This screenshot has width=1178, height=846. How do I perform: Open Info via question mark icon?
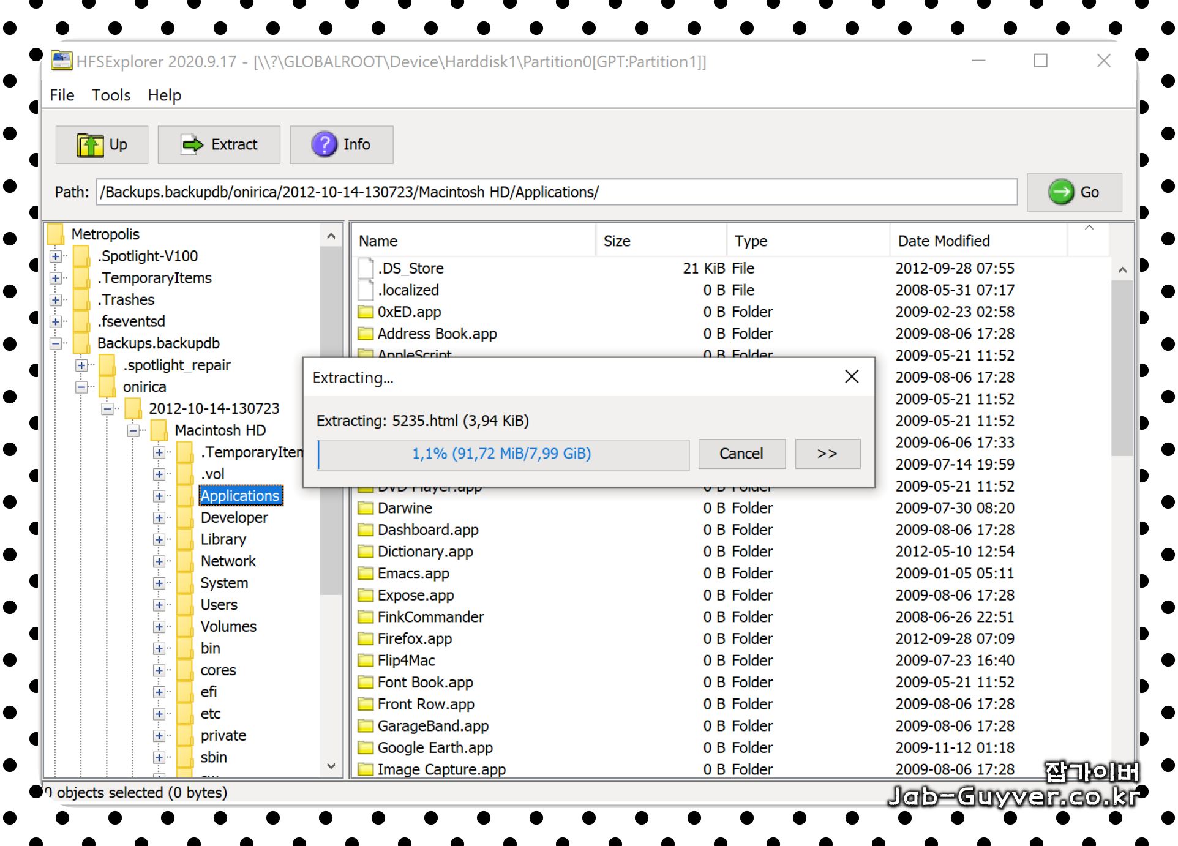[x=324, y=145]
